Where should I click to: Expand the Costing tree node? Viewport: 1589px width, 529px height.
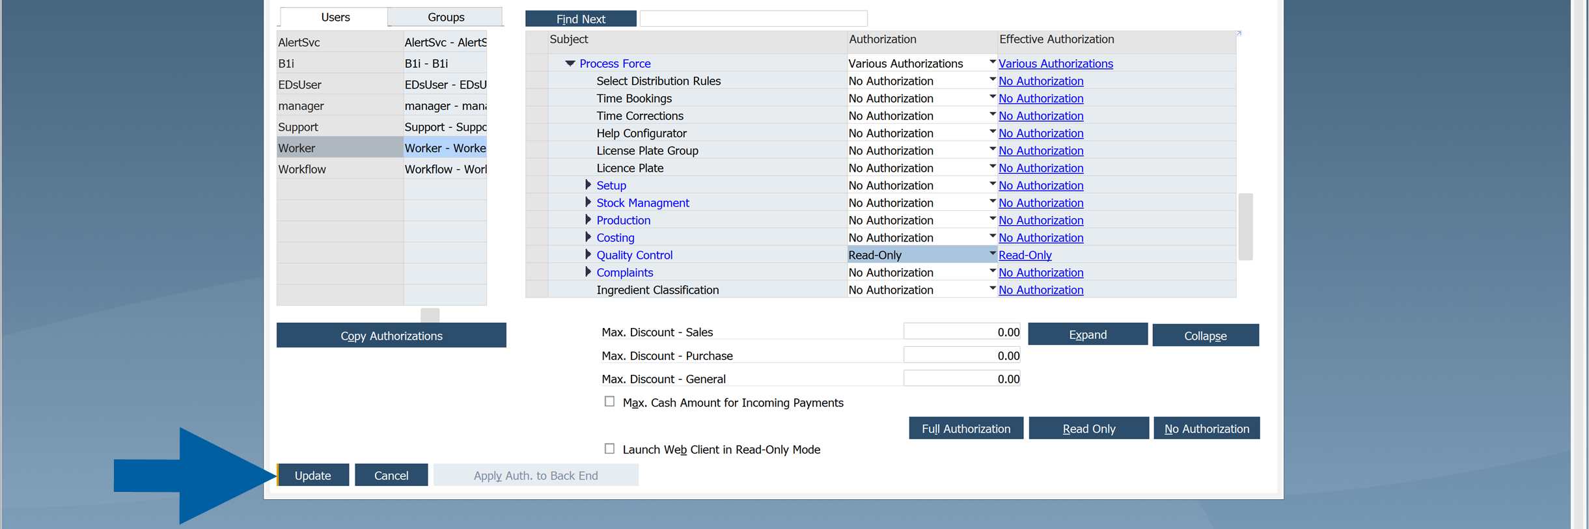pos(588,237)
